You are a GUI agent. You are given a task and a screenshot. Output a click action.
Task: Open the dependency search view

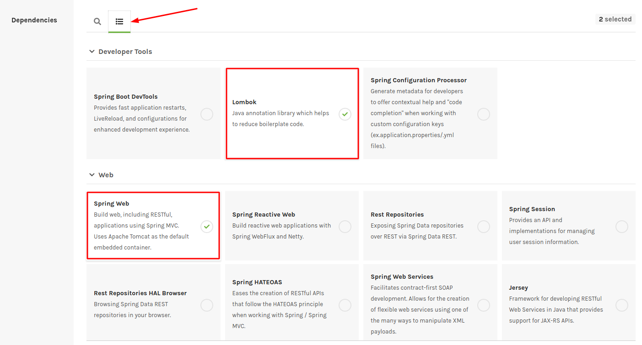[x=97, y=21]
